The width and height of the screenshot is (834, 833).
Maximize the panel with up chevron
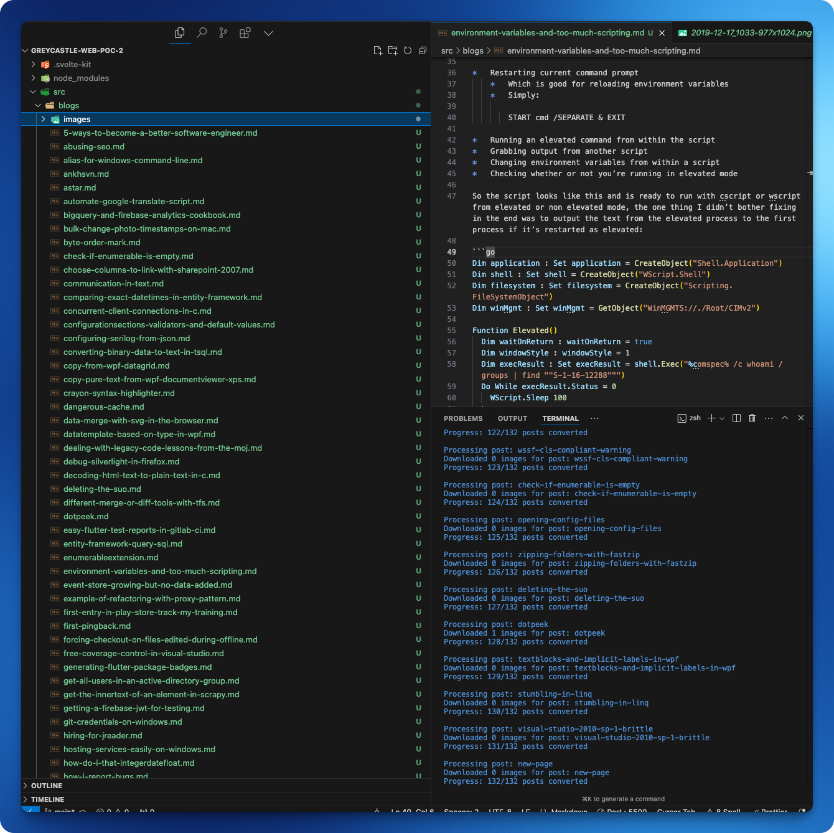[785, 418]
